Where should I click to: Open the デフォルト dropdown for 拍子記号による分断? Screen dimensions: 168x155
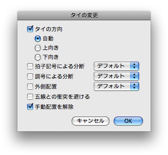pyautogui.click(x=116, y=66)
